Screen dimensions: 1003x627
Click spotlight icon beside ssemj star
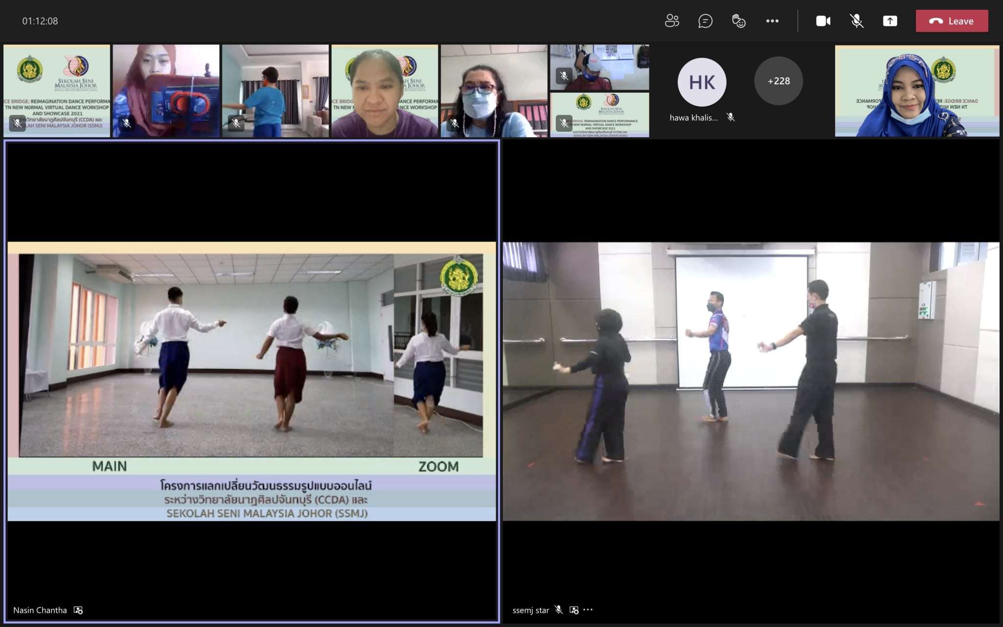pos(574,610)
